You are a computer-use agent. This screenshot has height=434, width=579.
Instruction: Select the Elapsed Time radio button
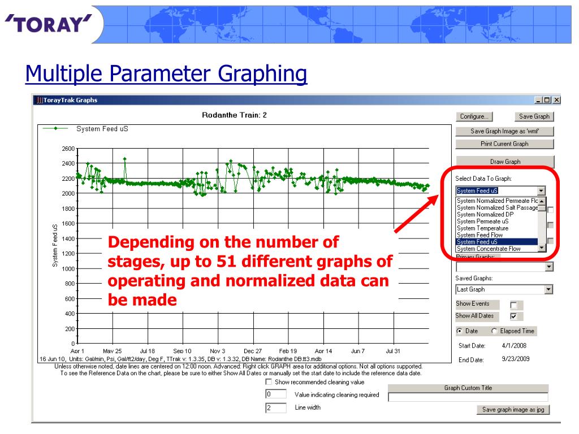pos(494,331)
